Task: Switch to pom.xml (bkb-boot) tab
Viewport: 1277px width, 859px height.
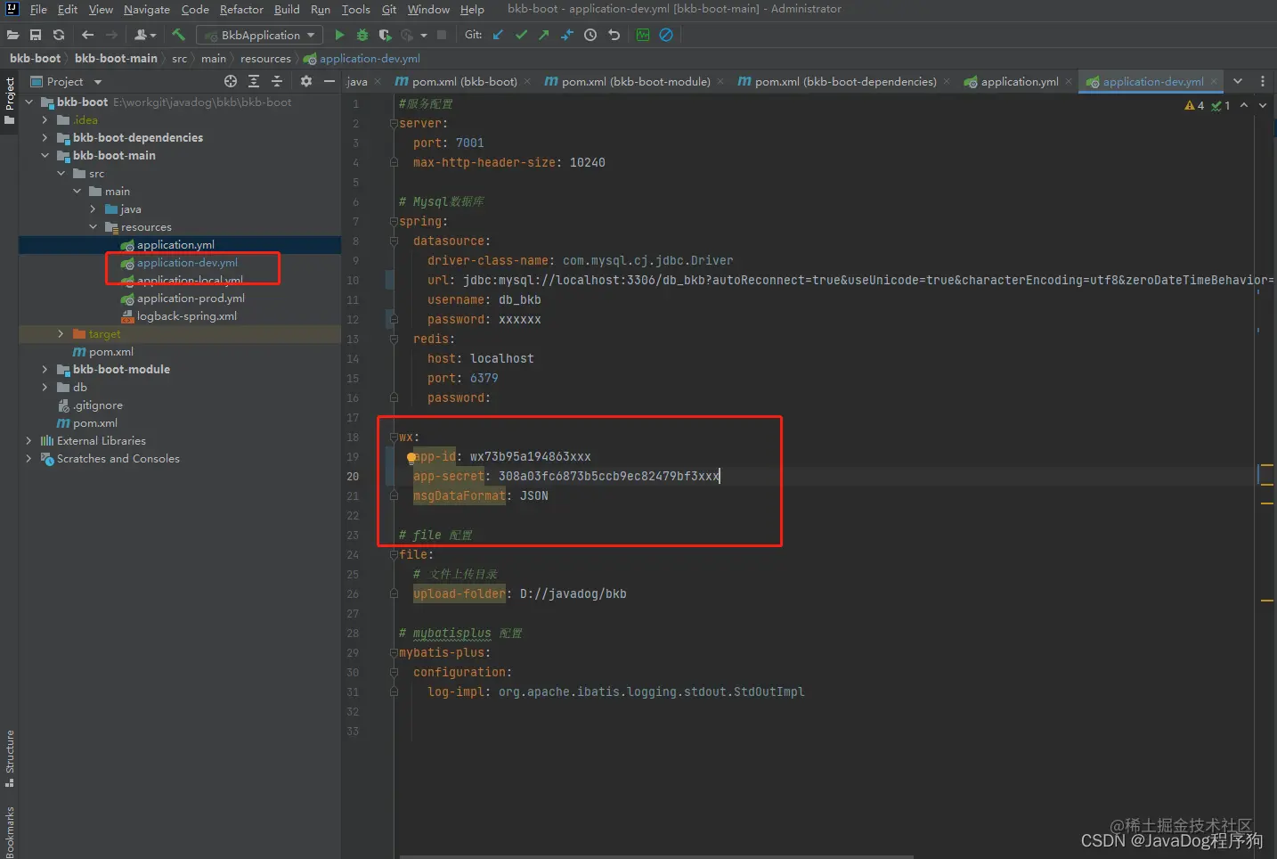Action: coord(456,81)
